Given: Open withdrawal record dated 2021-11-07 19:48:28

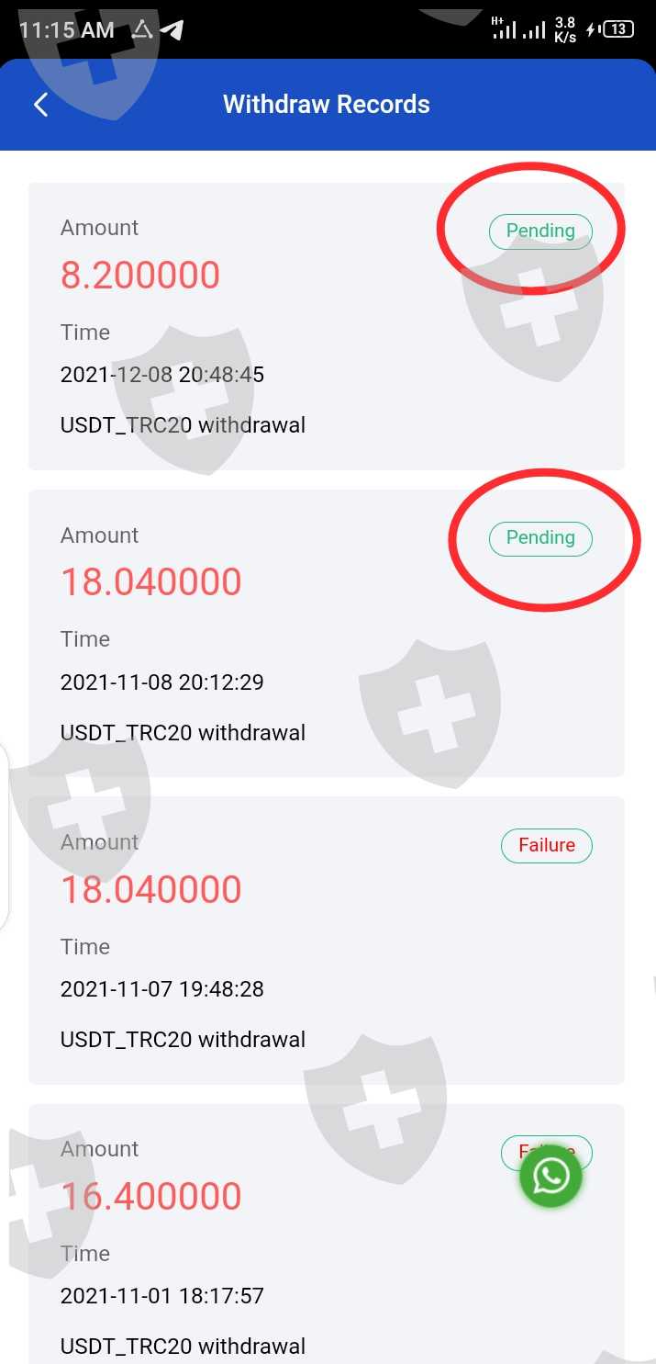Looking at the screenshot, I should [327, 940].
